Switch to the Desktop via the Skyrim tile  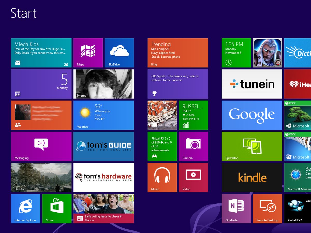click(x=41, y=177)
